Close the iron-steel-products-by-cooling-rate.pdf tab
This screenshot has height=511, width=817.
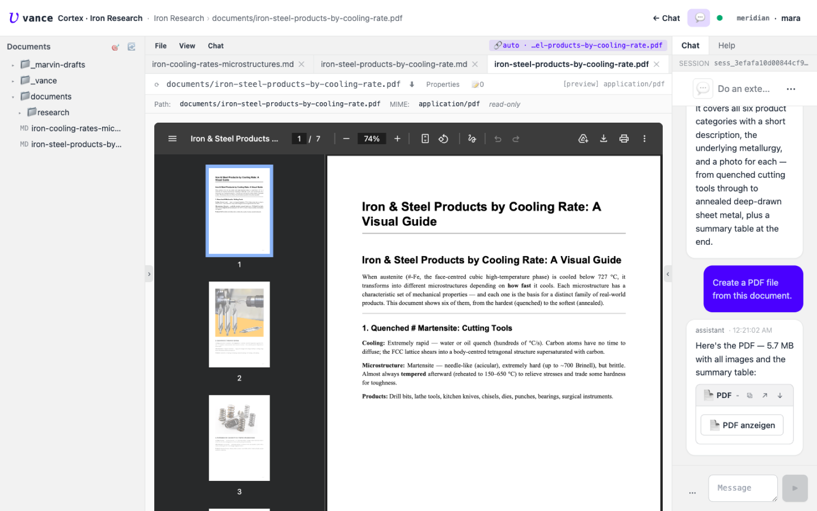(657, 64)
